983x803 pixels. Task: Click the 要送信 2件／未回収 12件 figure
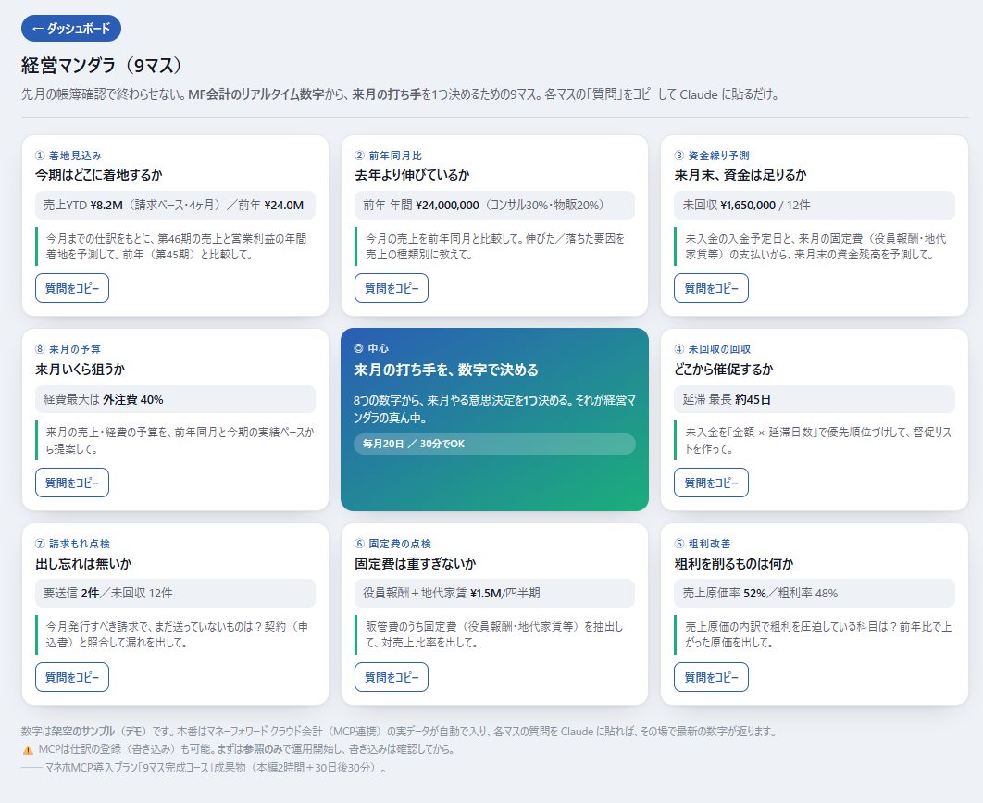point(175,594)
